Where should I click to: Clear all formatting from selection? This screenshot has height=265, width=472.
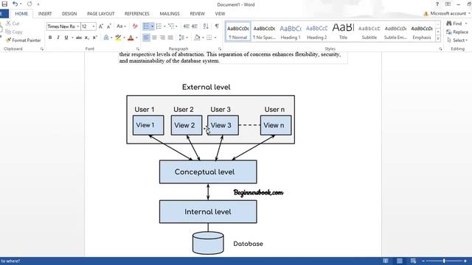click(135, 26)
